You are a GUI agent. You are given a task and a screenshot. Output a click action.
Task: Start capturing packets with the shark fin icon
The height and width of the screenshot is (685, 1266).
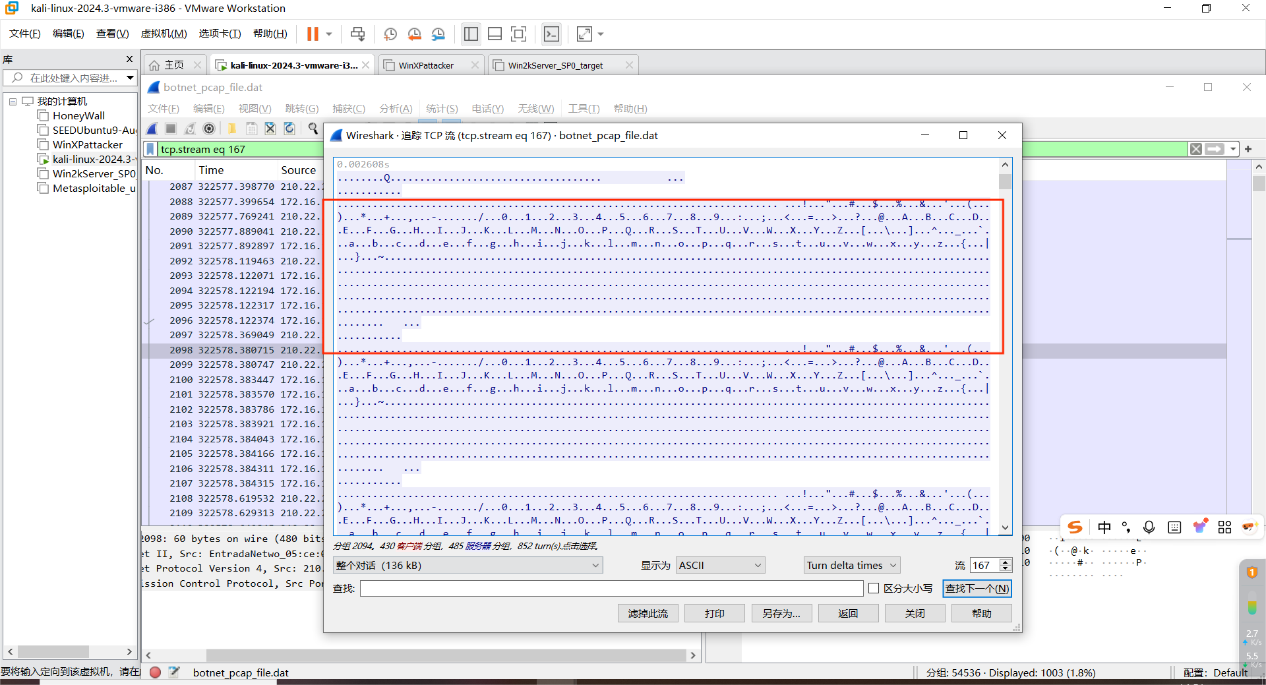152,129
